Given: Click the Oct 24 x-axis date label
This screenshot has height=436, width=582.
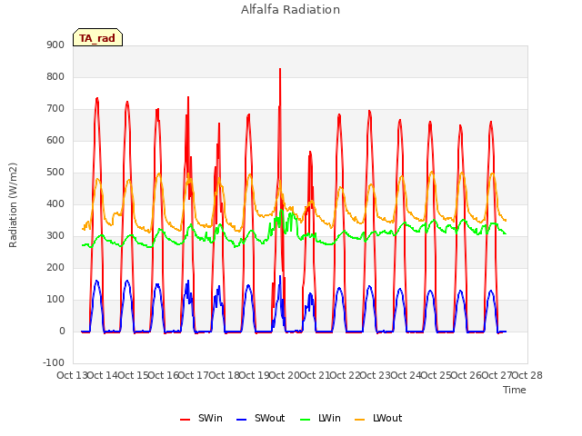Looking at the screenshot, I should click(406, 375).
